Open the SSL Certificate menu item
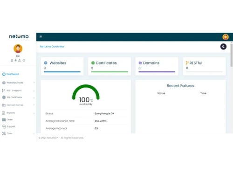The height and width of the screenshot is (175, 233). (x=14, y=97)
